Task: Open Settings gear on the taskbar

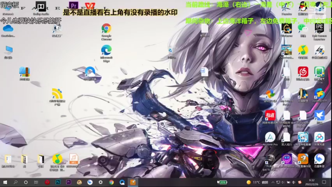Action: [x=100, y=182]
